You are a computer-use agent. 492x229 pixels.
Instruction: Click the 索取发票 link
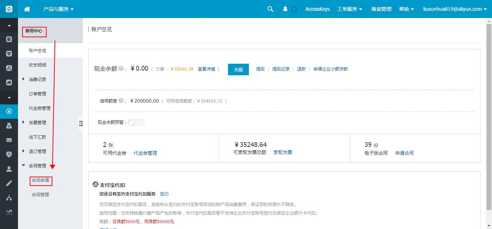click(282, 152)
